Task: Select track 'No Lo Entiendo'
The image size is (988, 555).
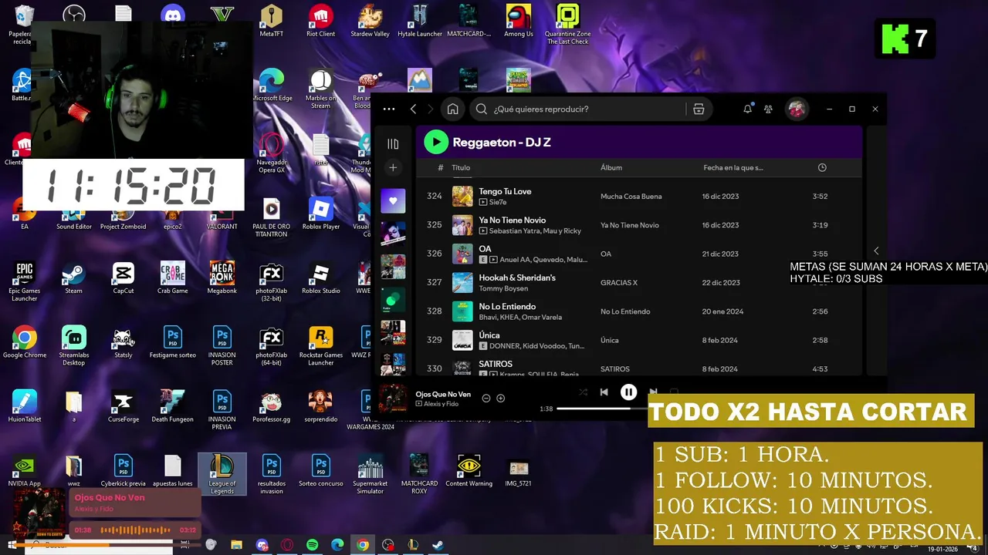Action: (x=639, y=311)
